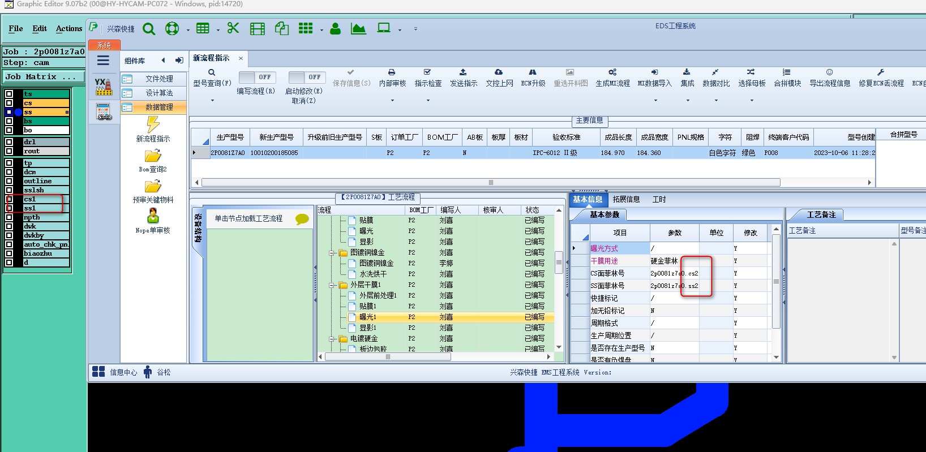Viewport: 926px width, 452px height.
Task: Open the Edit menu
Action: (x=40, y=28)
